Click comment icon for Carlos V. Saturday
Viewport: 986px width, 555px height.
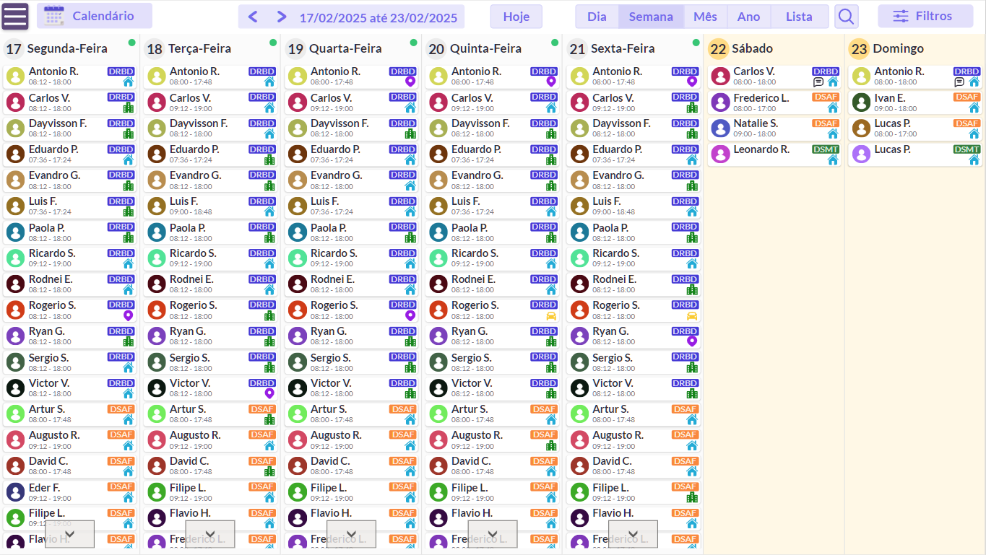[x=818, y=82]
